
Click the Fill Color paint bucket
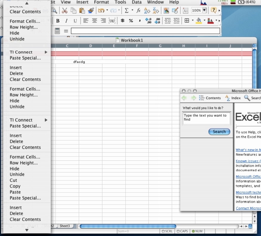(x=199, y=21)
